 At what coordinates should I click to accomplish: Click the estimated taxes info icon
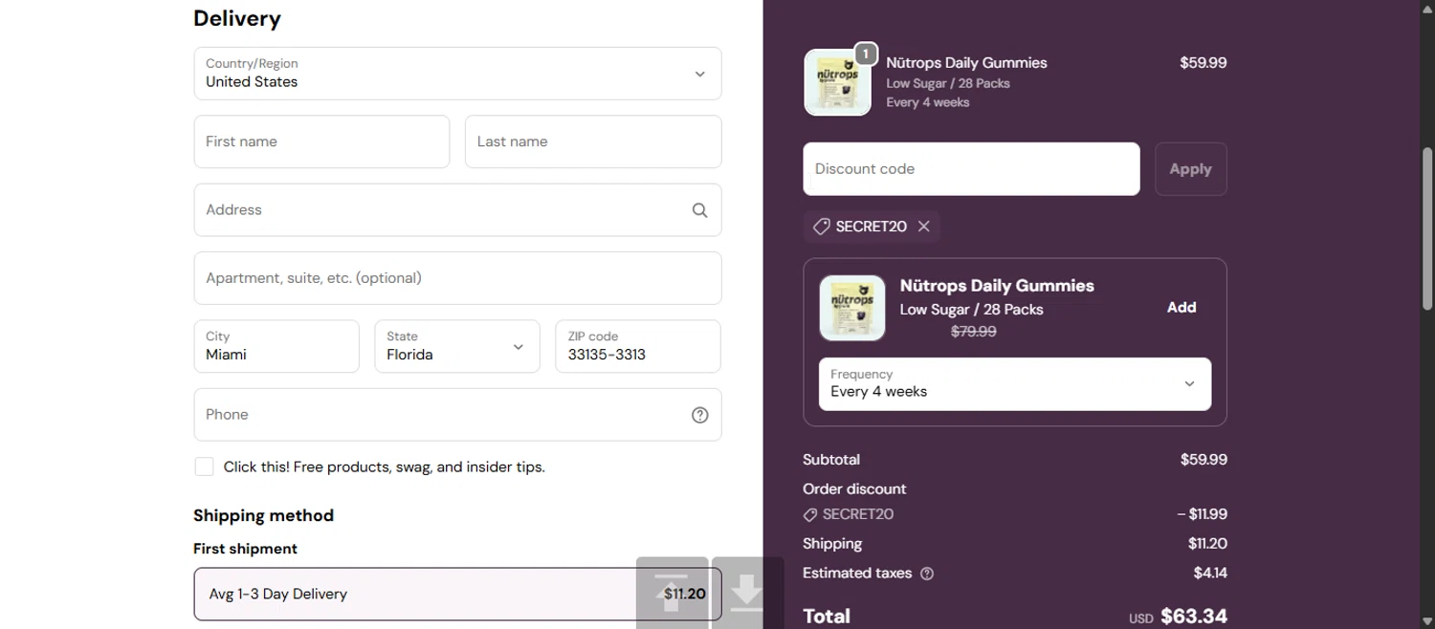click(926, 574)
